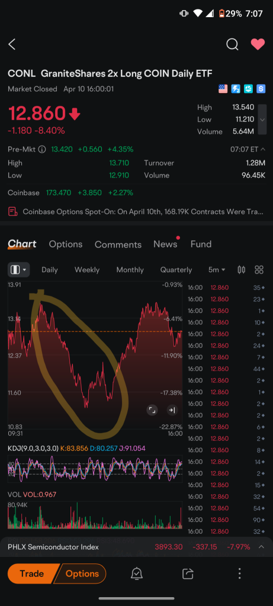This screenshot has width=273, height=606.
Task: Tap the VOL indicator label
Action: (x=14, y=494)
